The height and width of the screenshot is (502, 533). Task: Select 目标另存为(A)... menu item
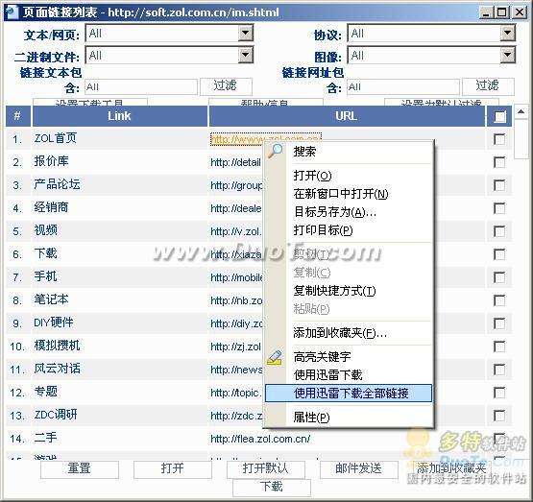click(349, 212)
